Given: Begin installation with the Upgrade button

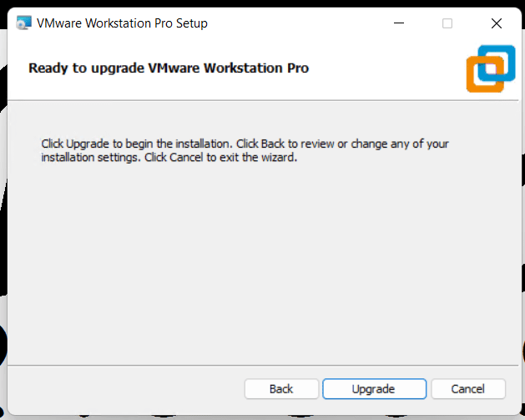Looking at the screenshot, I should click(374, 389).
